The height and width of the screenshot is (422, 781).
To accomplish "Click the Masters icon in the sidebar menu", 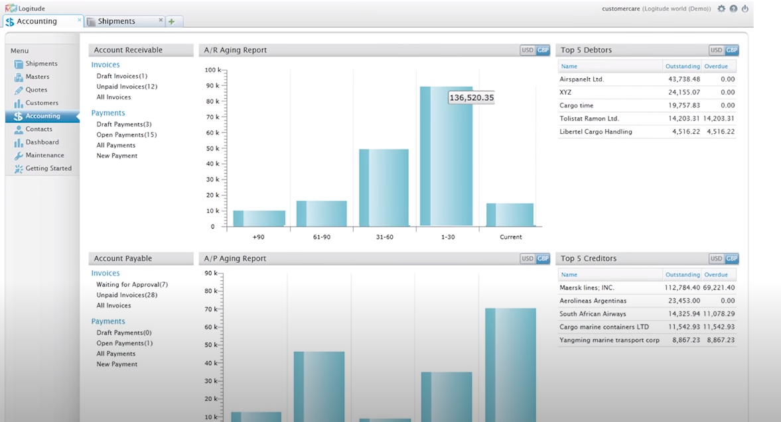I will click(x=19, y=77).
